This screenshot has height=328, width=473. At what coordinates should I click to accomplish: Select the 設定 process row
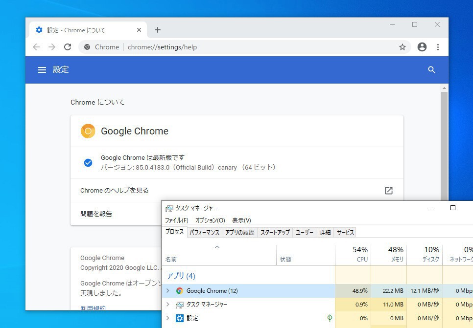pyautogui.click(x=317, y=318)
